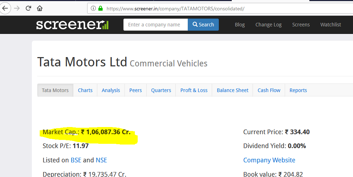Switch to the Reports tab
Viewport: 353px width, 177px height.
coord(298,90)
